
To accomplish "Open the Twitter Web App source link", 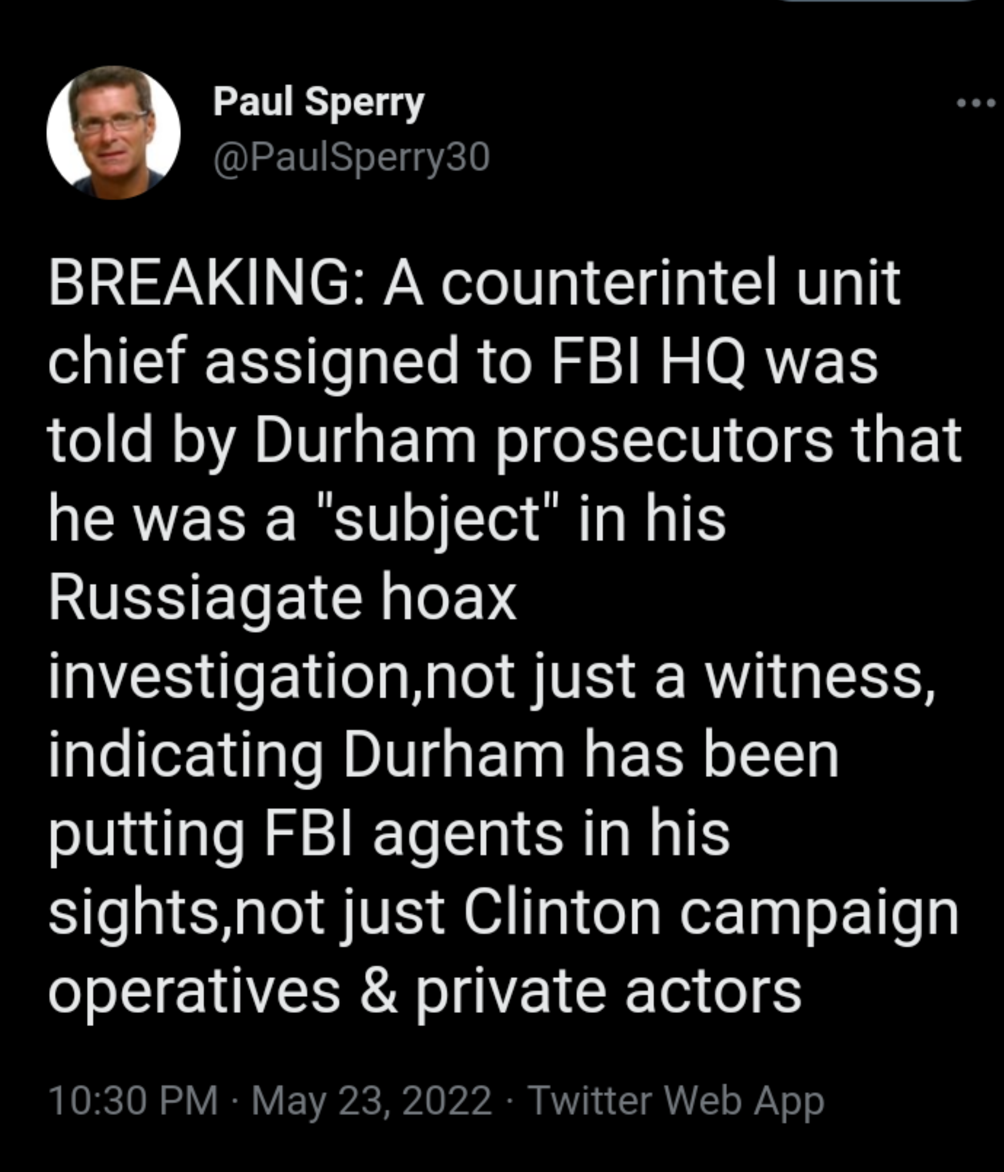I will click(678, 1100).
